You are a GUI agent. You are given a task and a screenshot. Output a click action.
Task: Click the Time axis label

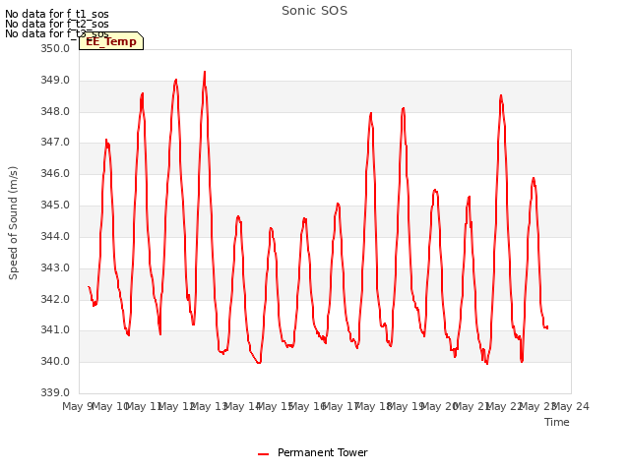557,422
